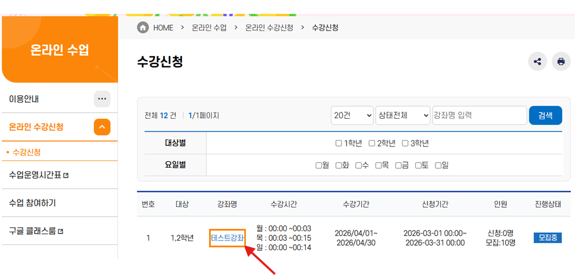Open the 테스트강좌 course link
The width and height of the screenshot is (576, 275).
[x=228, y=238]
